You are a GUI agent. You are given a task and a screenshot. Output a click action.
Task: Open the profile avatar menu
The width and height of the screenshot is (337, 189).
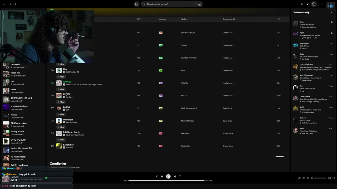pos(314,4)
